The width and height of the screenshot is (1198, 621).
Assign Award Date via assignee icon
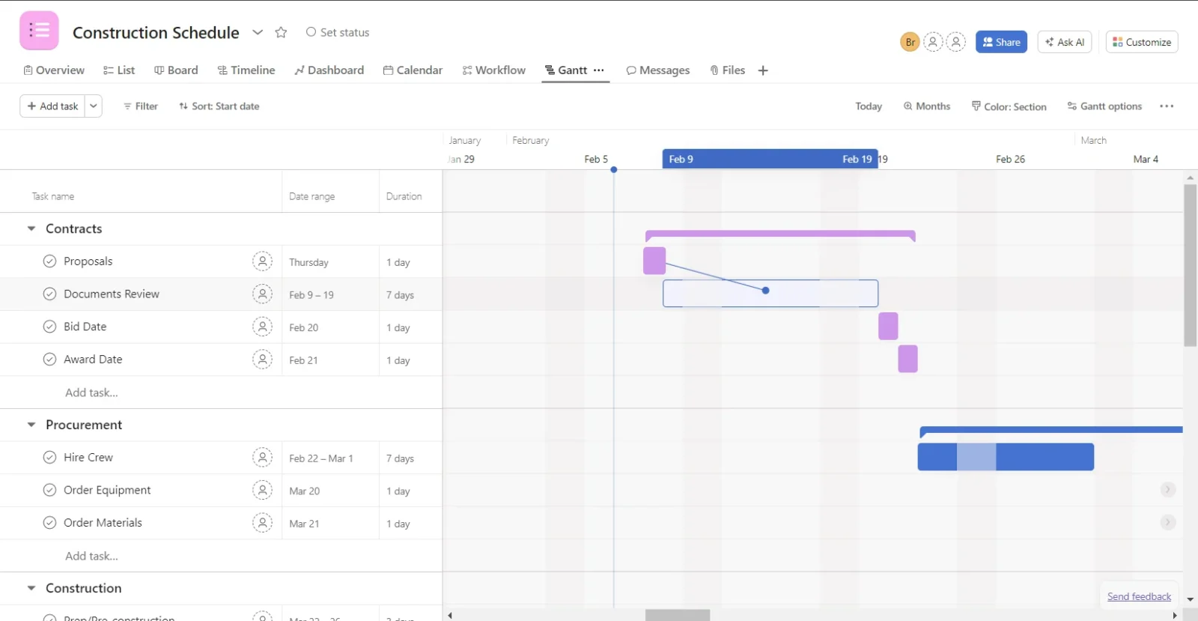262,360
